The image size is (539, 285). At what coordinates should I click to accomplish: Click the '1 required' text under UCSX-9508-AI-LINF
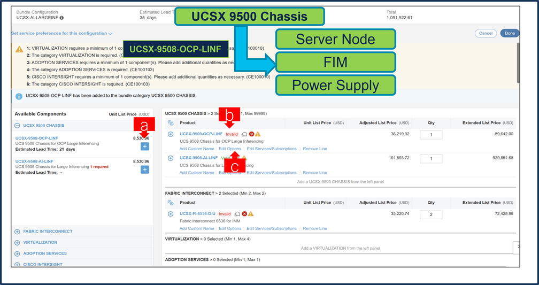coord(99,167)
